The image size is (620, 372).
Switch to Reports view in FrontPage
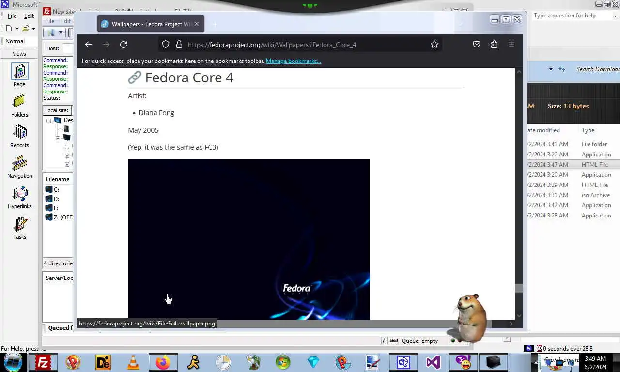19,137
